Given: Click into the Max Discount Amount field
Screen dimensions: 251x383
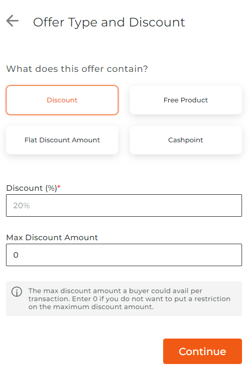Looking at the screenshot, I should (x=124, y=255).
